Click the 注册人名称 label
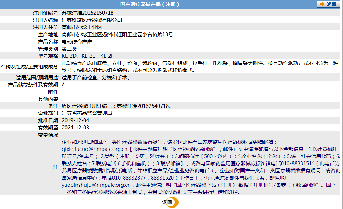Screen dimensions: 343x209 click(46, 20)
